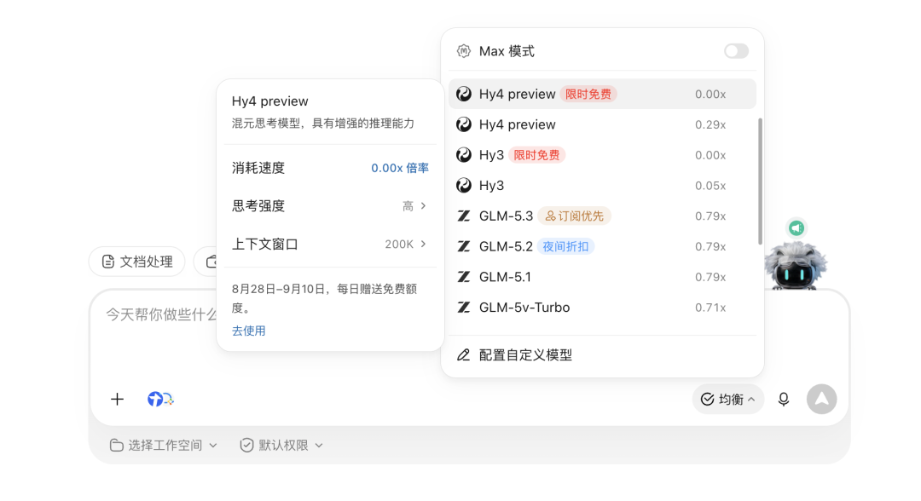Click the Z logo of GLM-5v-Turbo

464,308
